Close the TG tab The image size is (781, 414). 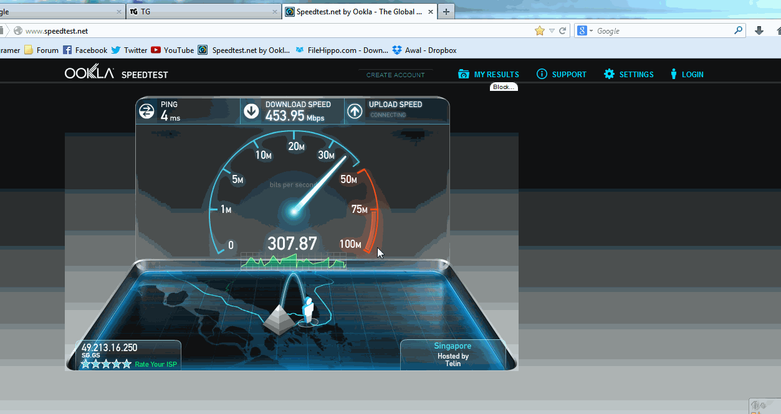pos(275,11)
